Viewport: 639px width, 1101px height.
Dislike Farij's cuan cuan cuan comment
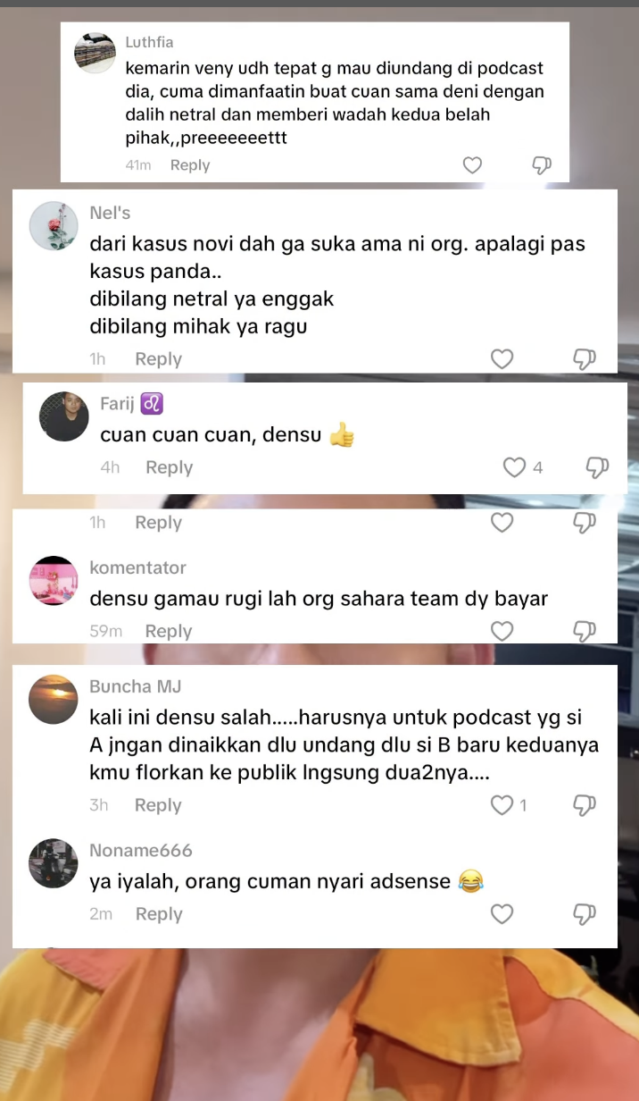(597, 467)
